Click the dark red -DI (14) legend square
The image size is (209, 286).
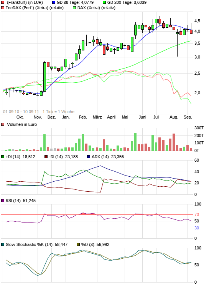[x=46, y=157]
